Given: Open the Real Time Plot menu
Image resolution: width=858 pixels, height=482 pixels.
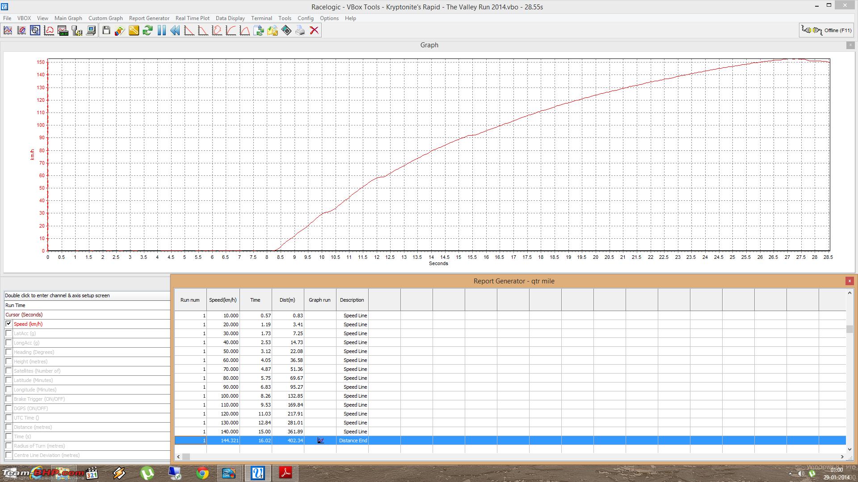Looking at the screenshot, I should click(x=192, y=18).
